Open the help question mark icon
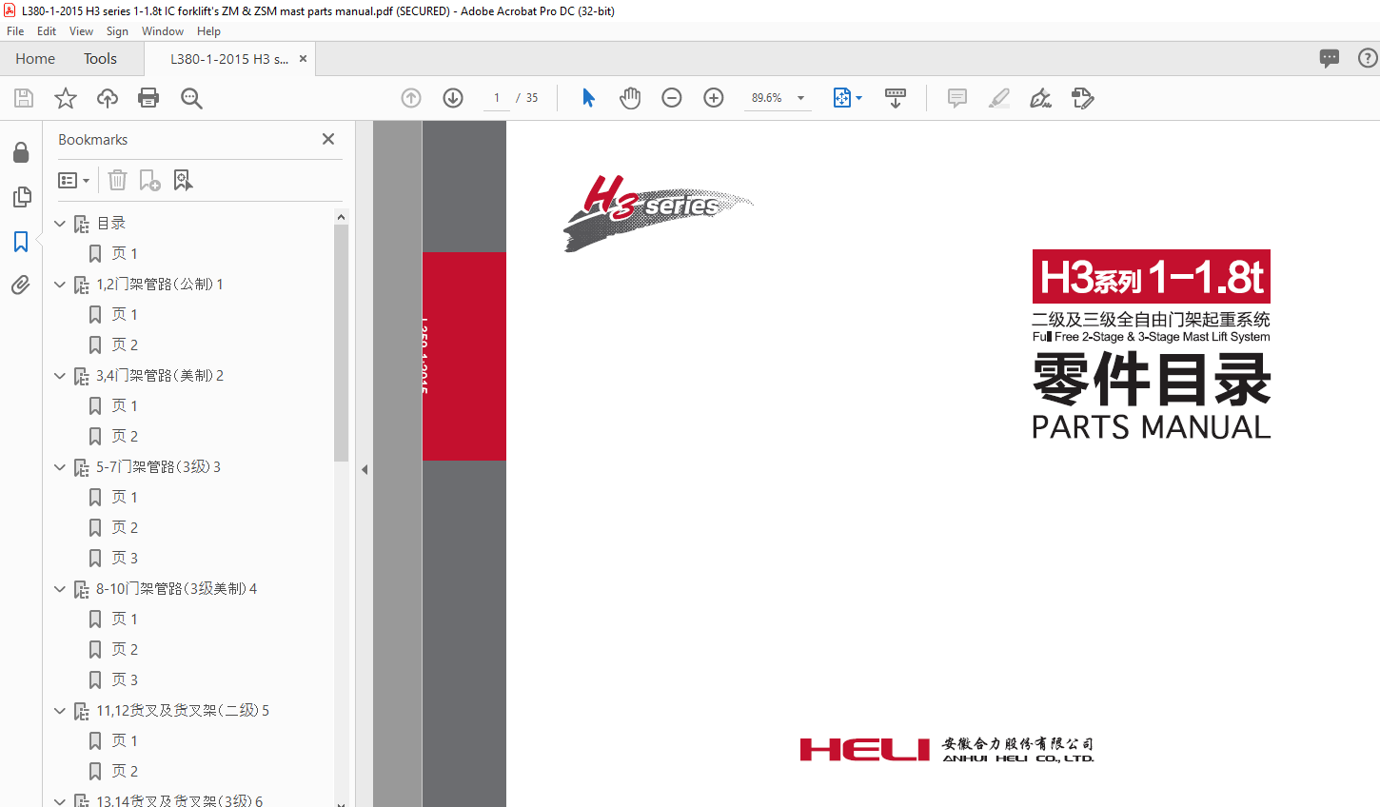Screen dimensions: 1380x807 (1368, 58)
